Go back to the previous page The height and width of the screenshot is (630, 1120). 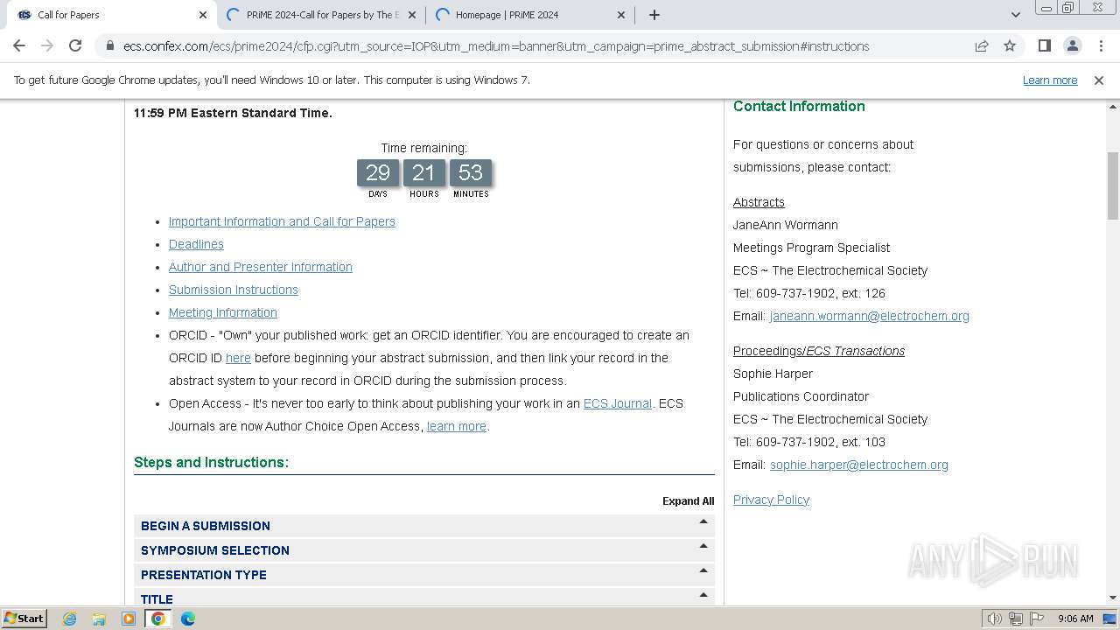pyautogui.click(x=19, y=45)
